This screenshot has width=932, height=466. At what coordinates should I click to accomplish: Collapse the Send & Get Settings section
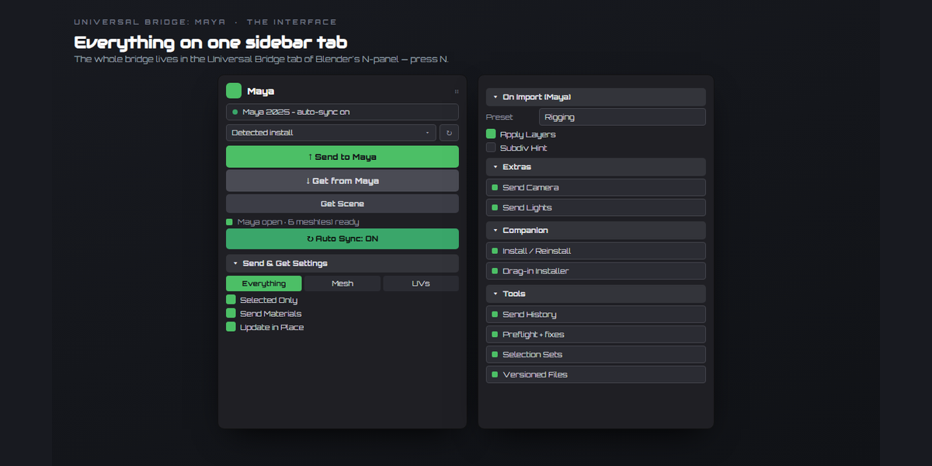[343, 263]
